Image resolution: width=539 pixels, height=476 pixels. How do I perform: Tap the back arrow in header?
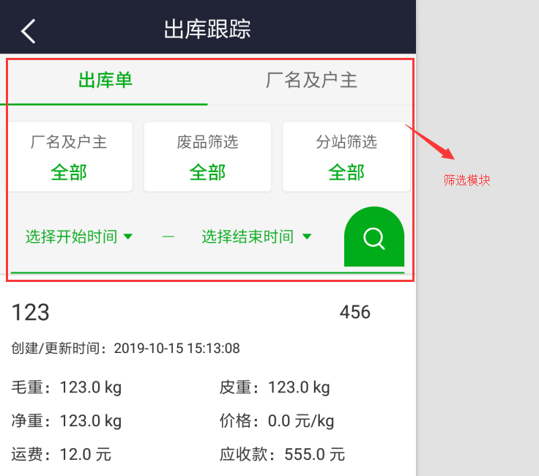pyautogui.click(x=28, y=31)
